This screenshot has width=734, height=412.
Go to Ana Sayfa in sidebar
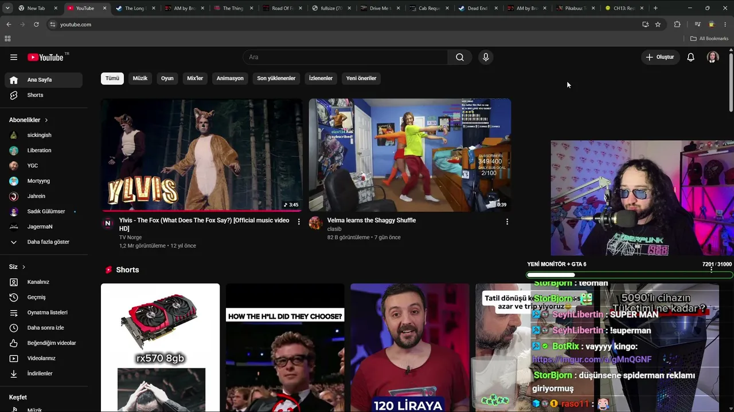pyautogui.click(x=44, y=80)
